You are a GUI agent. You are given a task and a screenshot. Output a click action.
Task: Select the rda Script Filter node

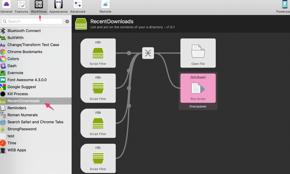(x=98, y=123)
